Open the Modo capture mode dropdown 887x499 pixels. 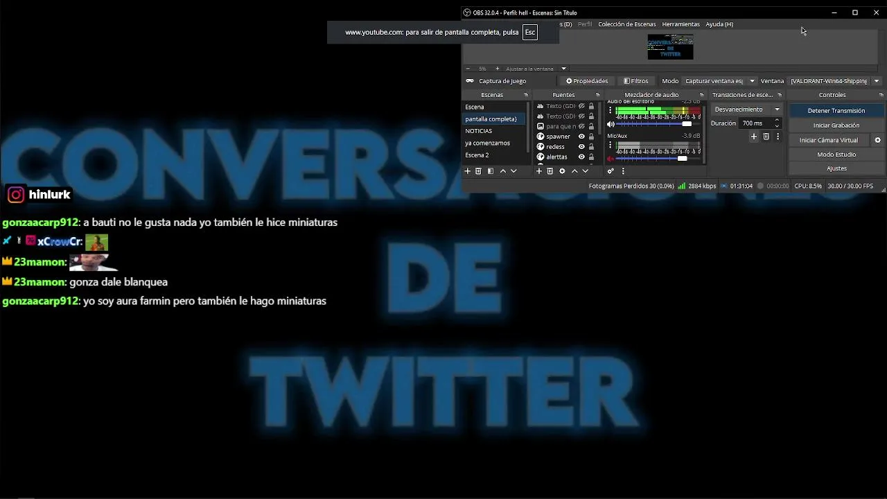click(719, 81)
